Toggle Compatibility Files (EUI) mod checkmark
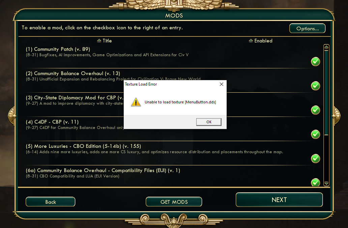 pyautogui.click(x=315, y=182)
